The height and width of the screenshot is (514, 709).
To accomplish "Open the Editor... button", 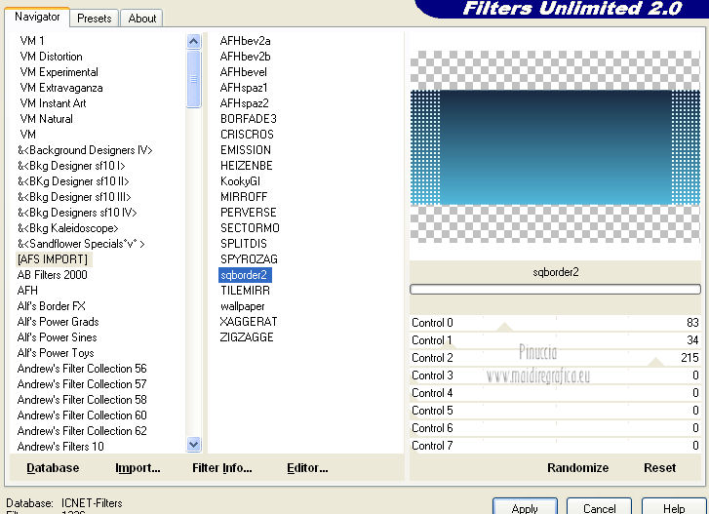I will pos(307,468).
